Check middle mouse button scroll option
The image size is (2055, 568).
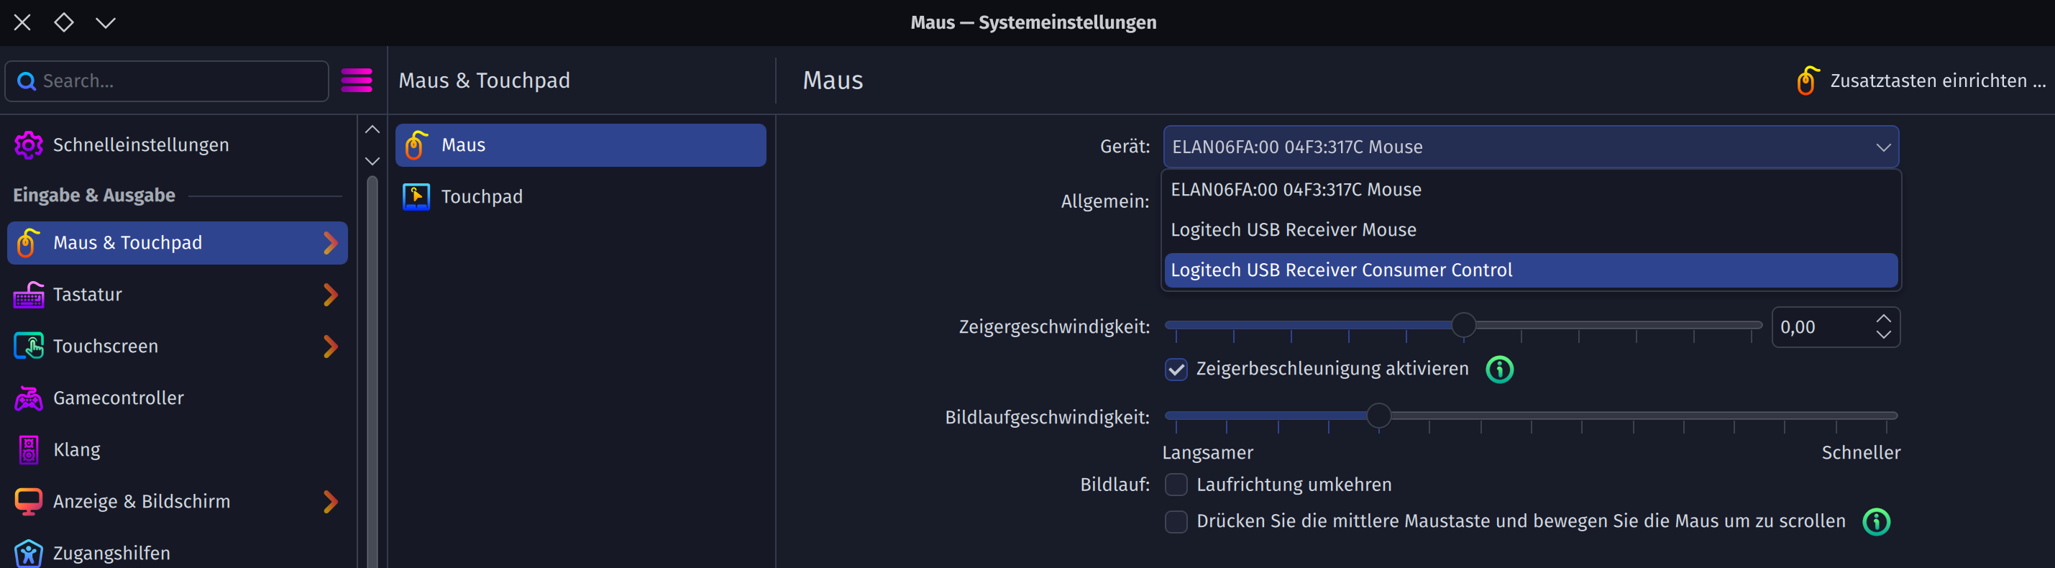click(1176, 522)
